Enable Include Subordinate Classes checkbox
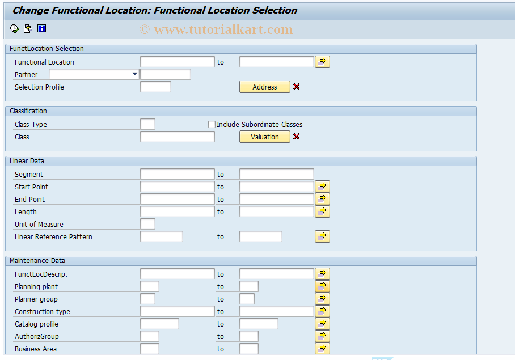 pyautogui.click(x=212, y=124)
